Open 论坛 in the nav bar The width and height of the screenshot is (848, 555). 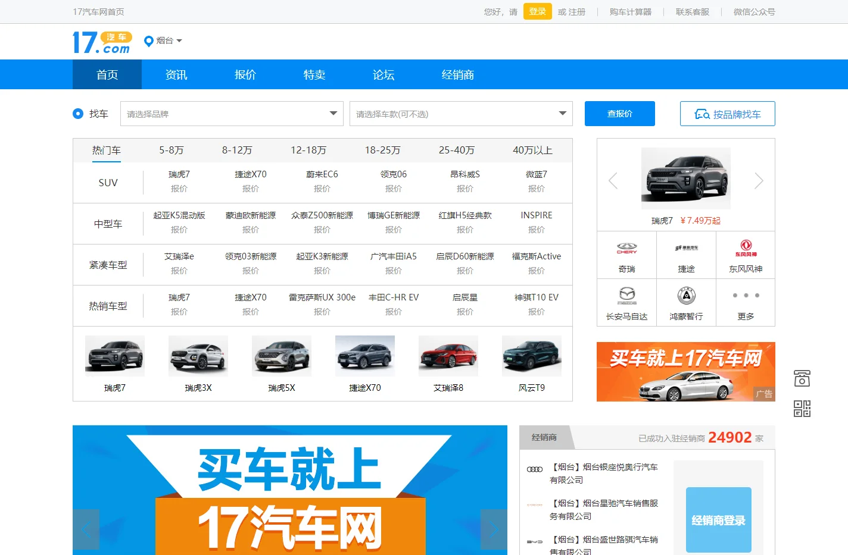(x=384, y=74)
